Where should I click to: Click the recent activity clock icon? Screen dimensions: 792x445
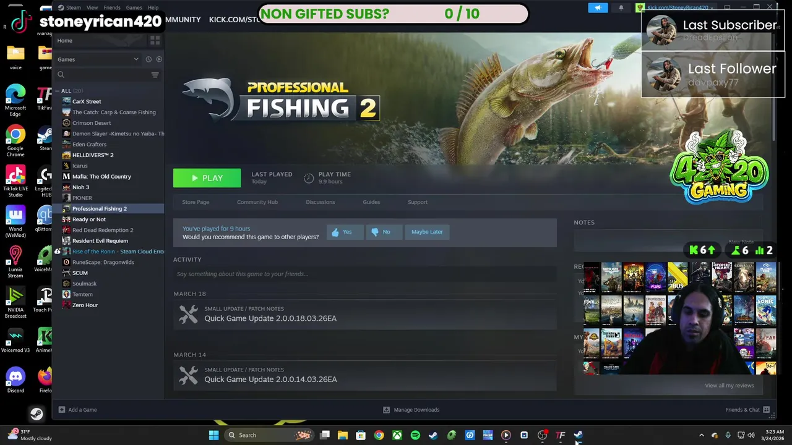point(148,59)
